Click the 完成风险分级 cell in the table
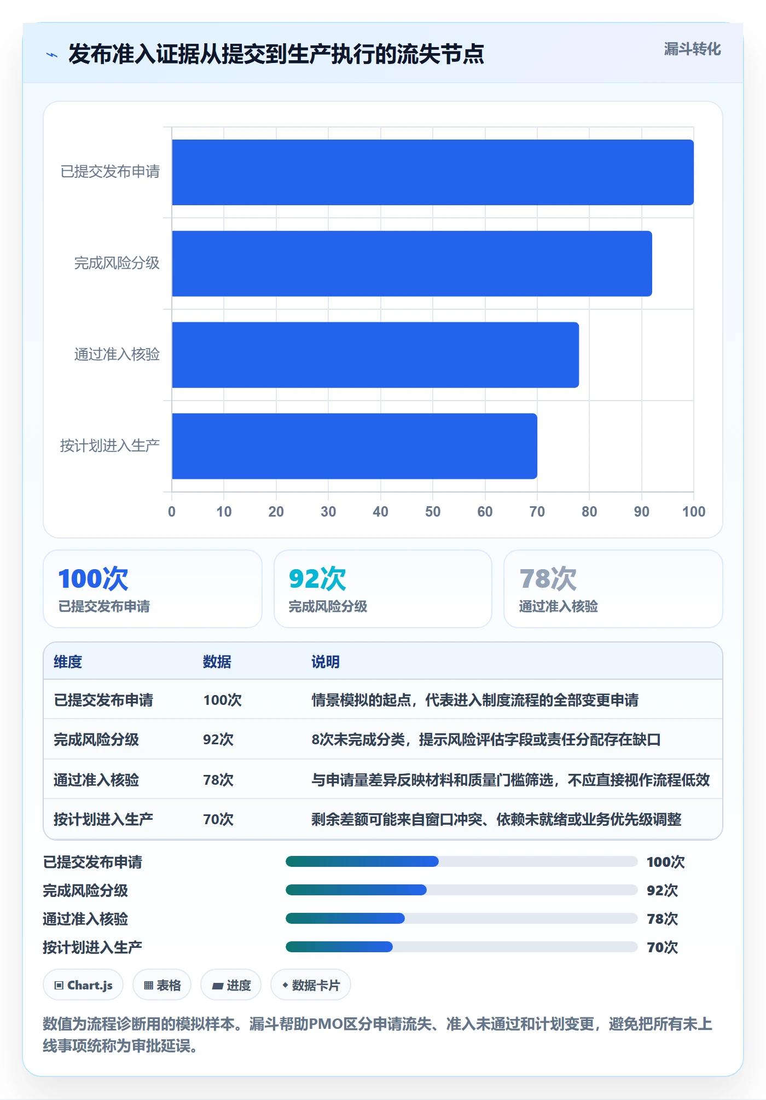This screenshot has width=766, height=1100. pos(96,739)
